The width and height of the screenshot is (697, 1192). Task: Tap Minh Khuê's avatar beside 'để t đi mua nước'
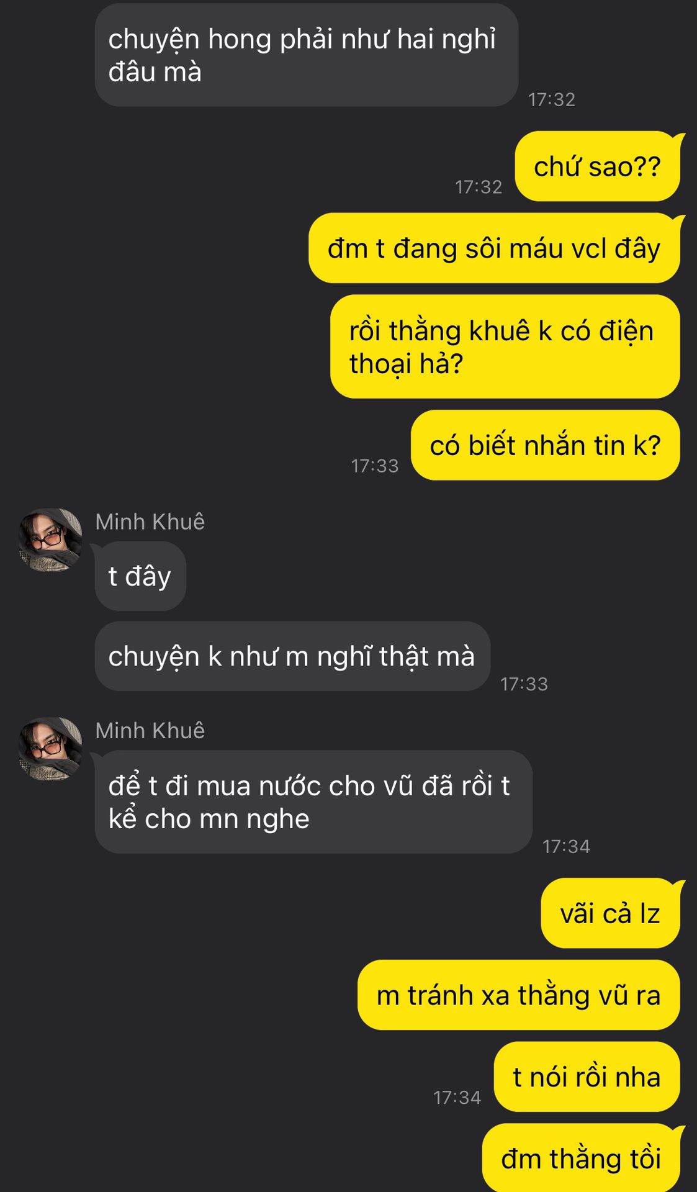pyautogui.click(x=50, y=749)
